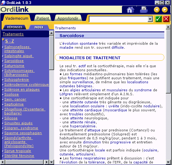
Task: Minimize the OrdiLink window
Action: (157, 2)
